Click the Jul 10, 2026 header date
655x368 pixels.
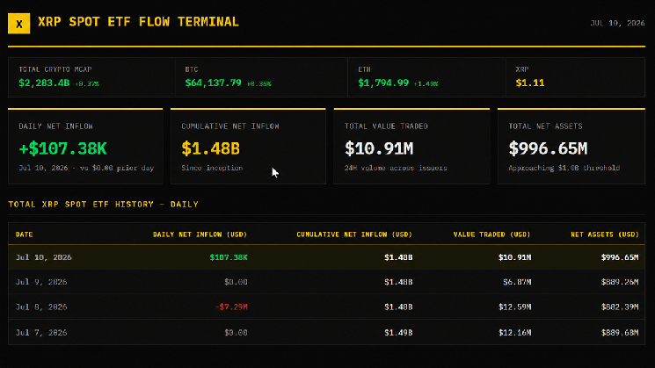(617, 24)
